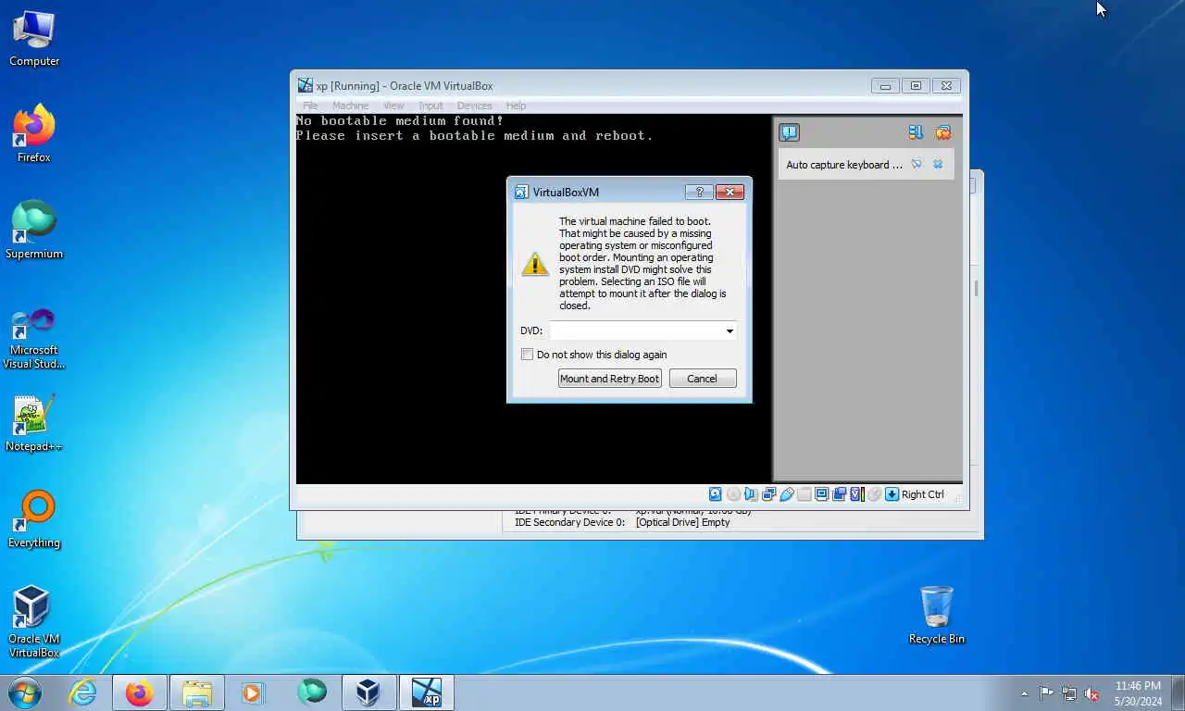Screen dimensions: 1185x711
Task: Show hidden system tray icons
Action: pyautogui.click(x=1024, y=693)
